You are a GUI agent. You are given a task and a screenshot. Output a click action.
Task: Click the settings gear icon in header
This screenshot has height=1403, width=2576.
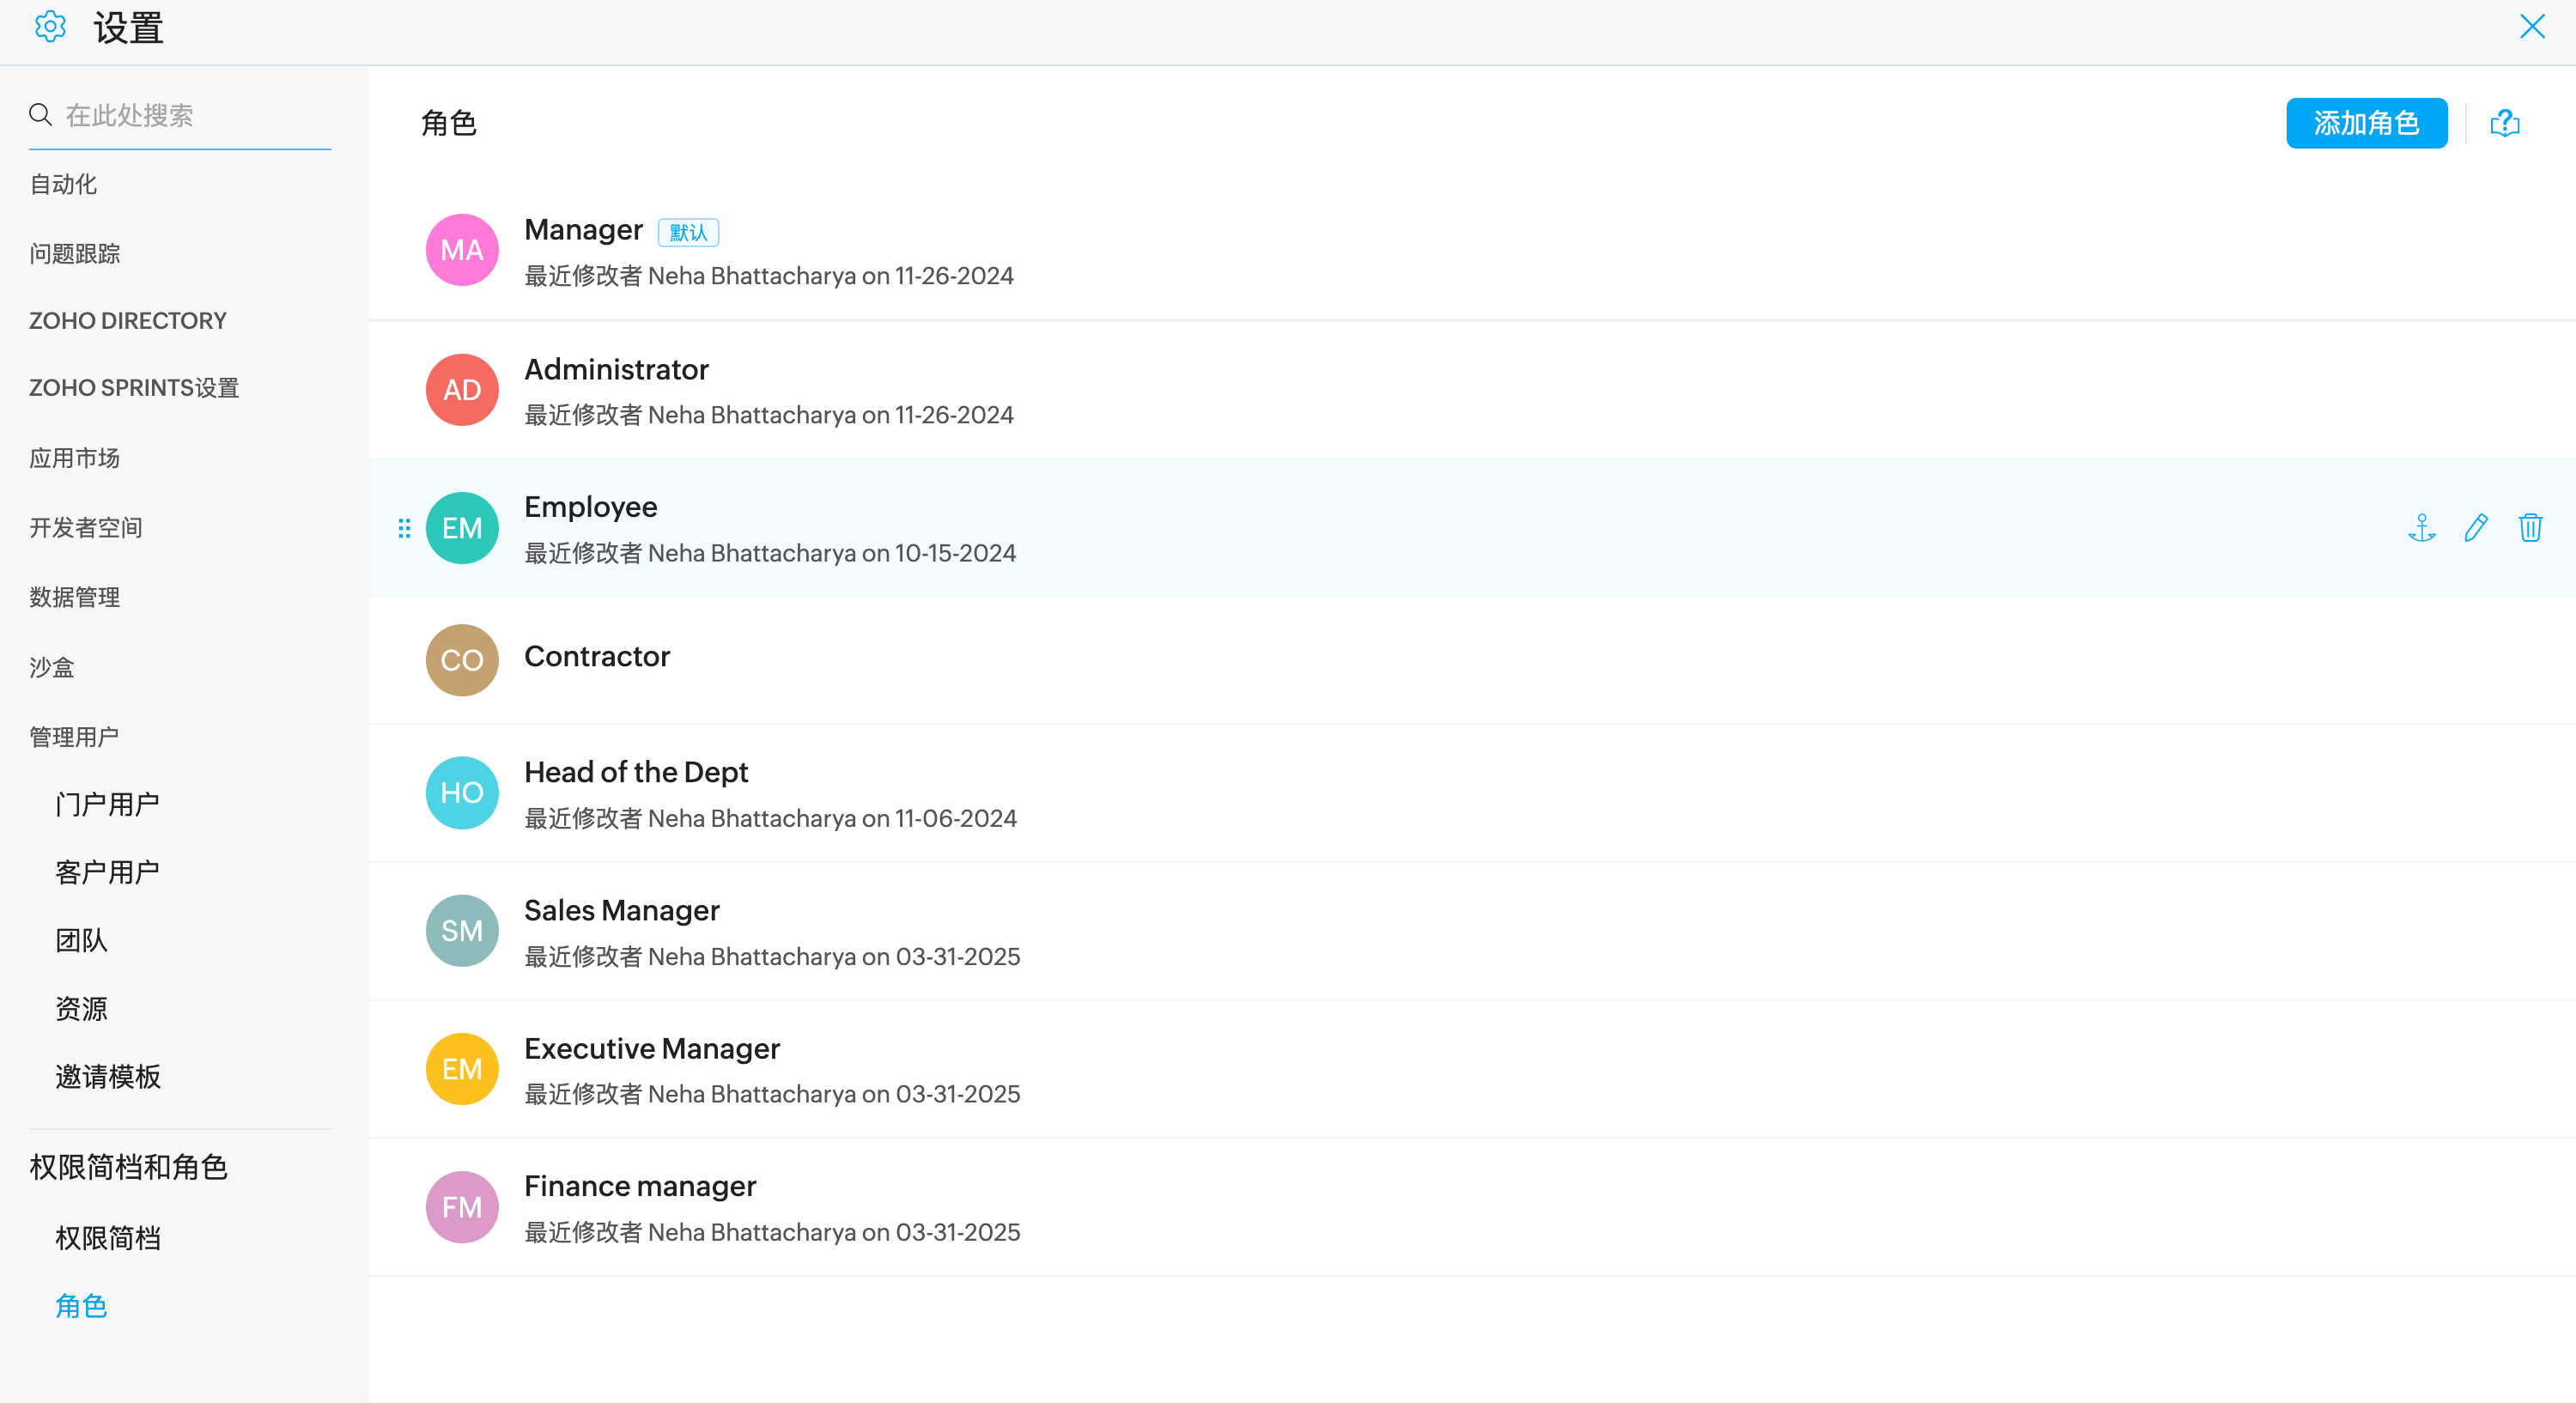click(50, 27)
